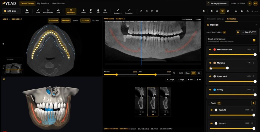
Task: Collapse the sagittal mini-view chevron
Action: pos(4,73)
